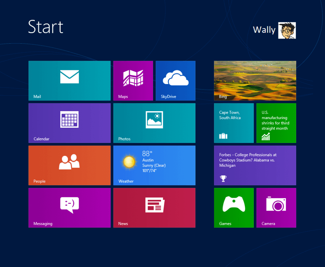Open the News tile
The height and width of the screenshot is (267, 325).
(x=155, y=208)
